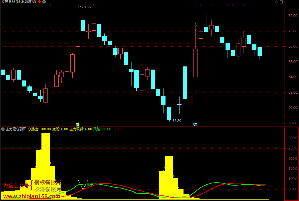Screen dimensions: 299x201
Task: Select the 主力建仓副图 indicator name
Action: [x=16, y=129]
